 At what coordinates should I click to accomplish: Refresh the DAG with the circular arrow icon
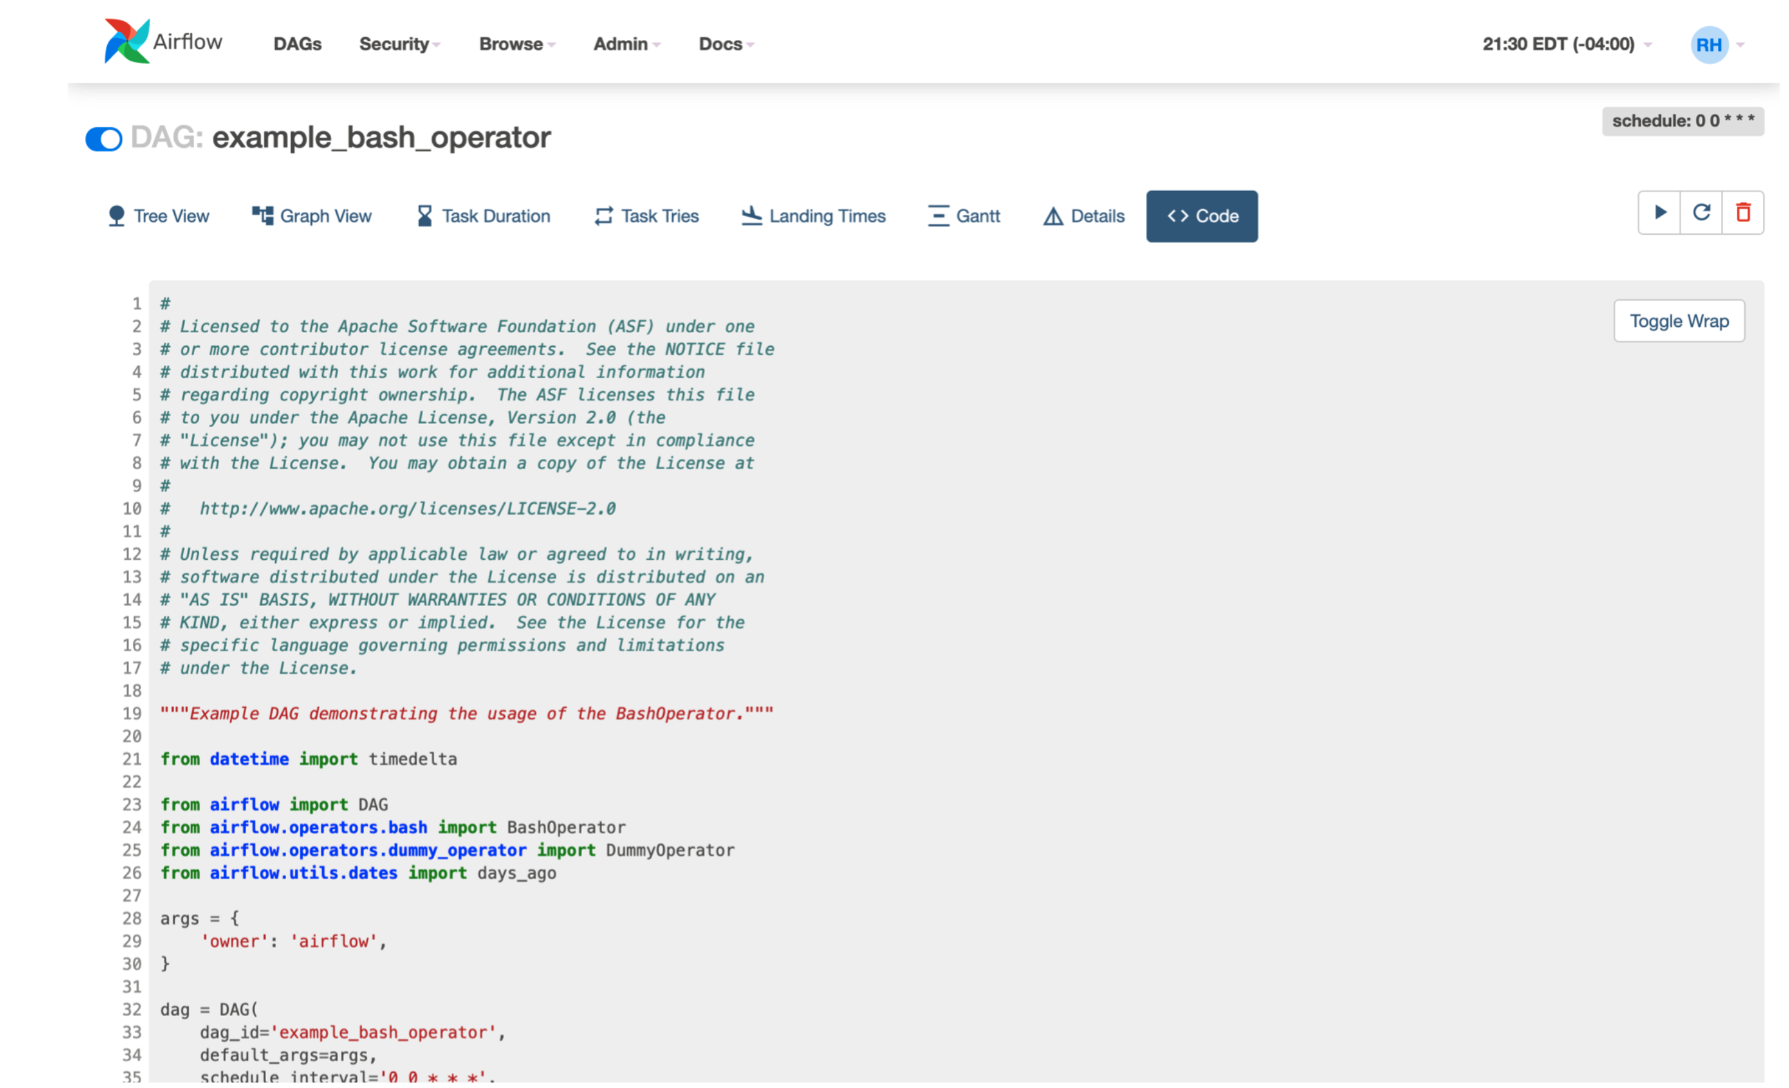pyautogui.click(x=1701, y=212)
